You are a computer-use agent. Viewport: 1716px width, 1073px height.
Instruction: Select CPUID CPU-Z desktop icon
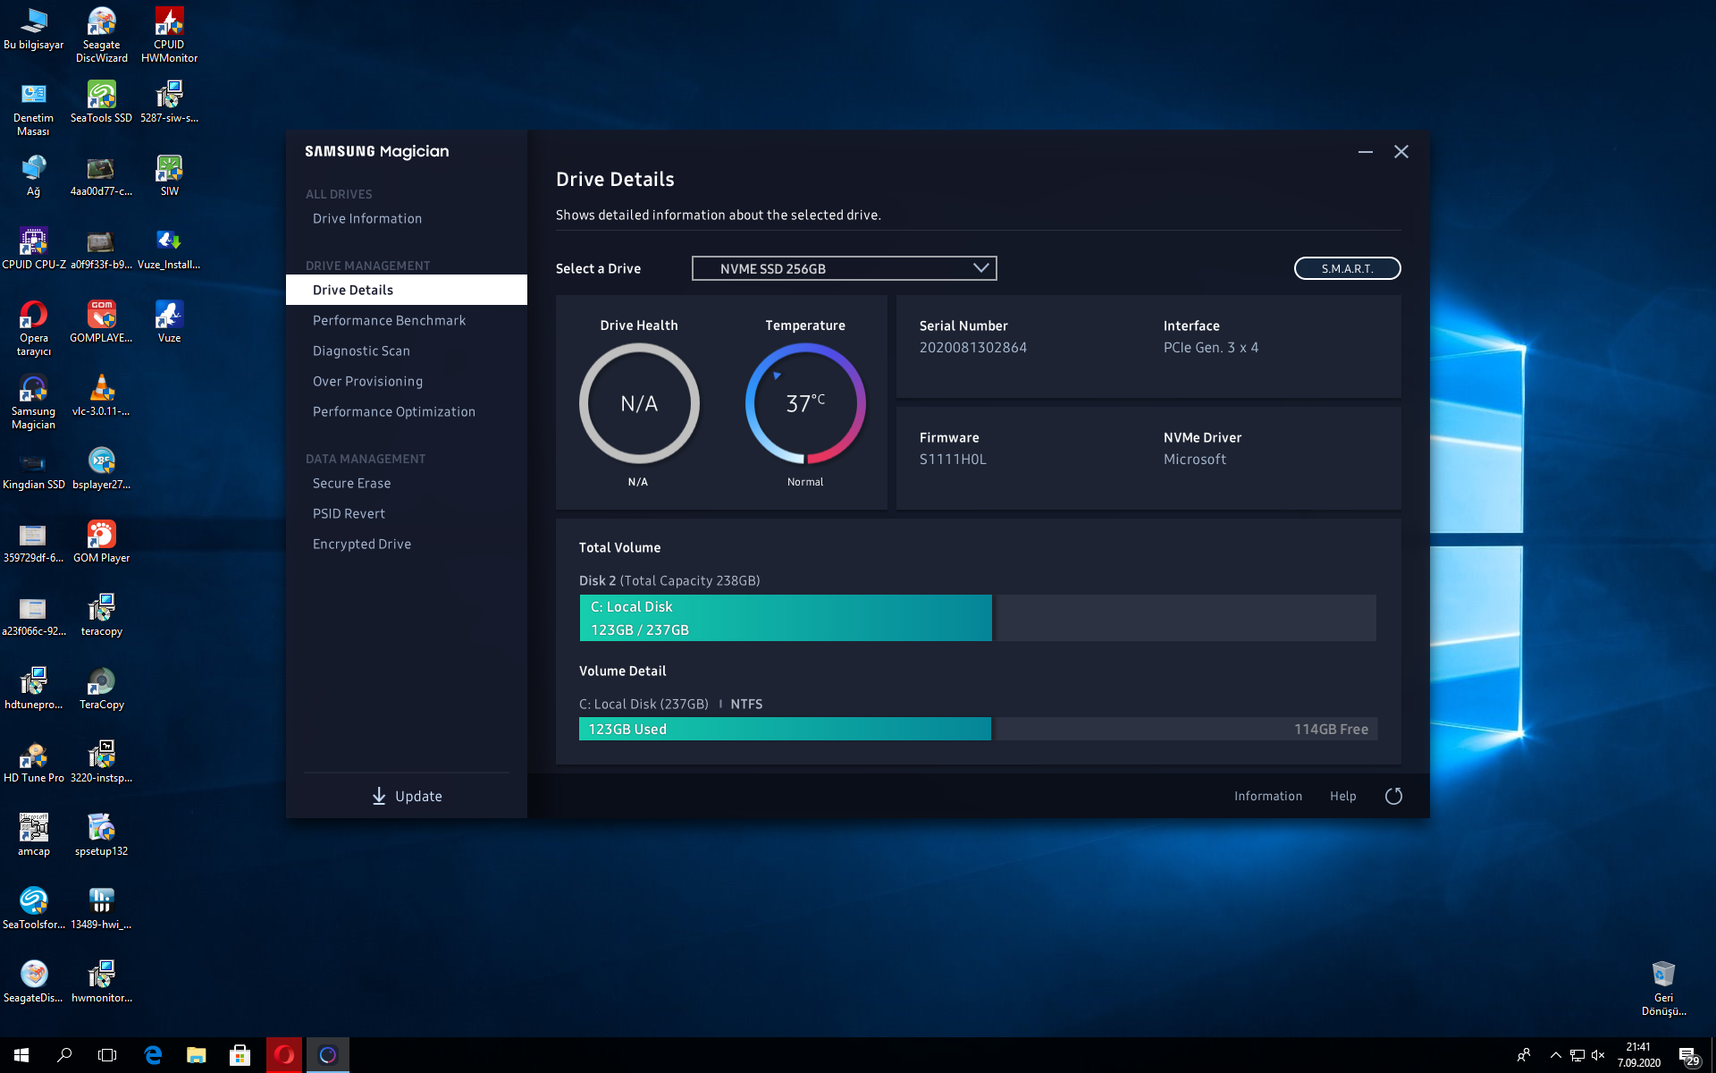[x=34, y=249]
